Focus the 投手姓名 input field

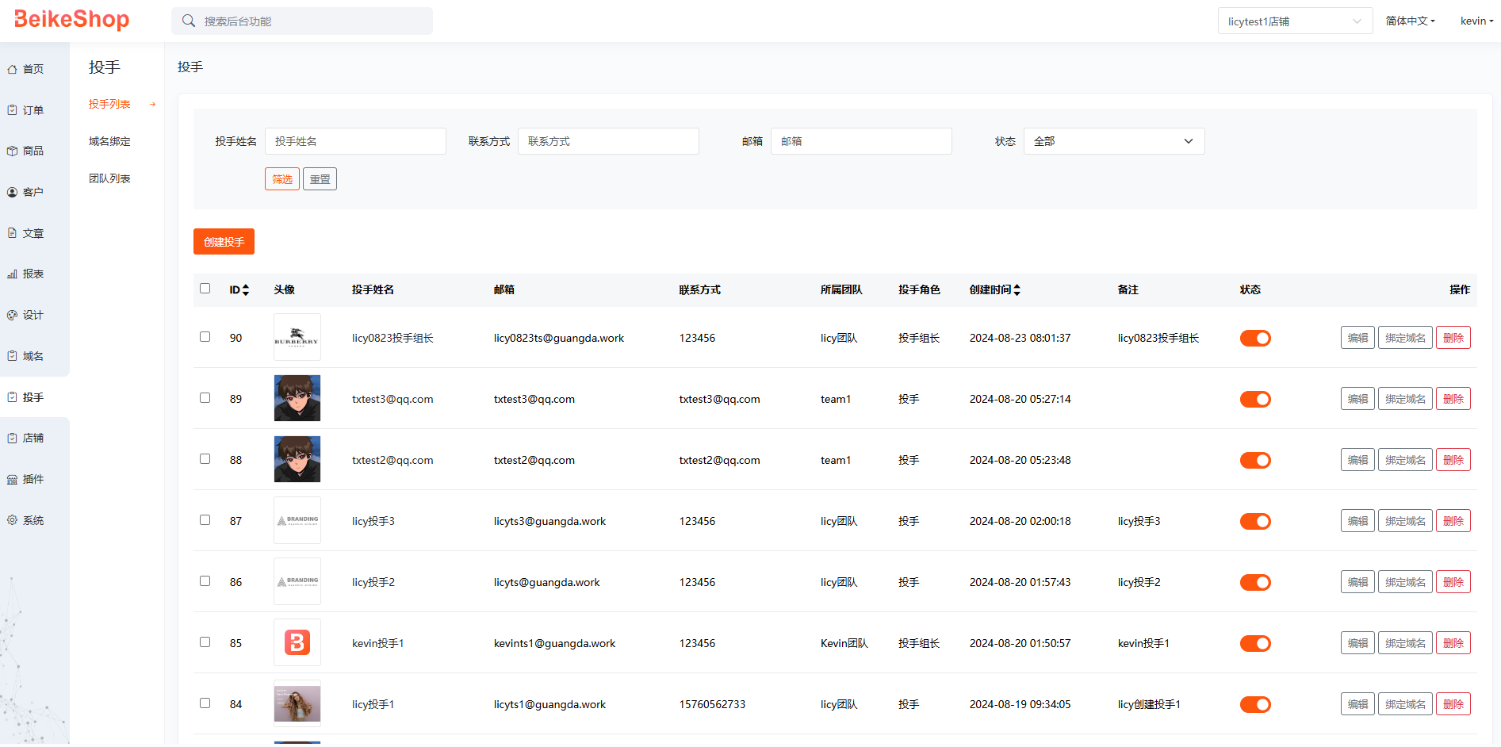coord(355,141)
